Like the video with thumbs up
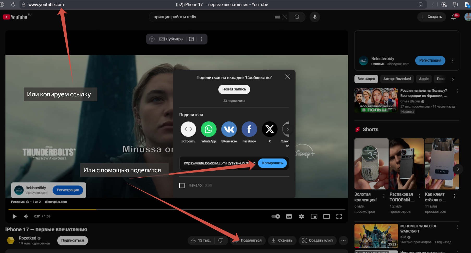 201,241
